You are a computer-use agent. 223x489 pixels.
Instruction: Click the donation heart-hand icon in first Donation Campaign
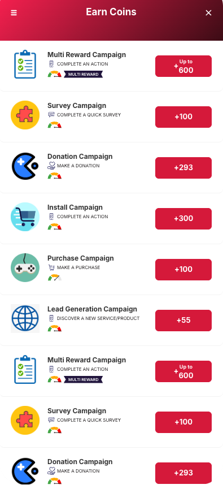(51, 166)
